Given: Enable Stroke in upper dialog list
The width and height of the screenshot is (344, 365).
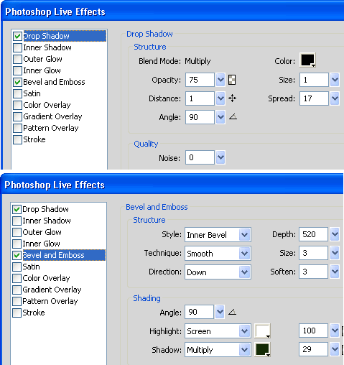Looking at the screenshot, I should coord(17,139).
